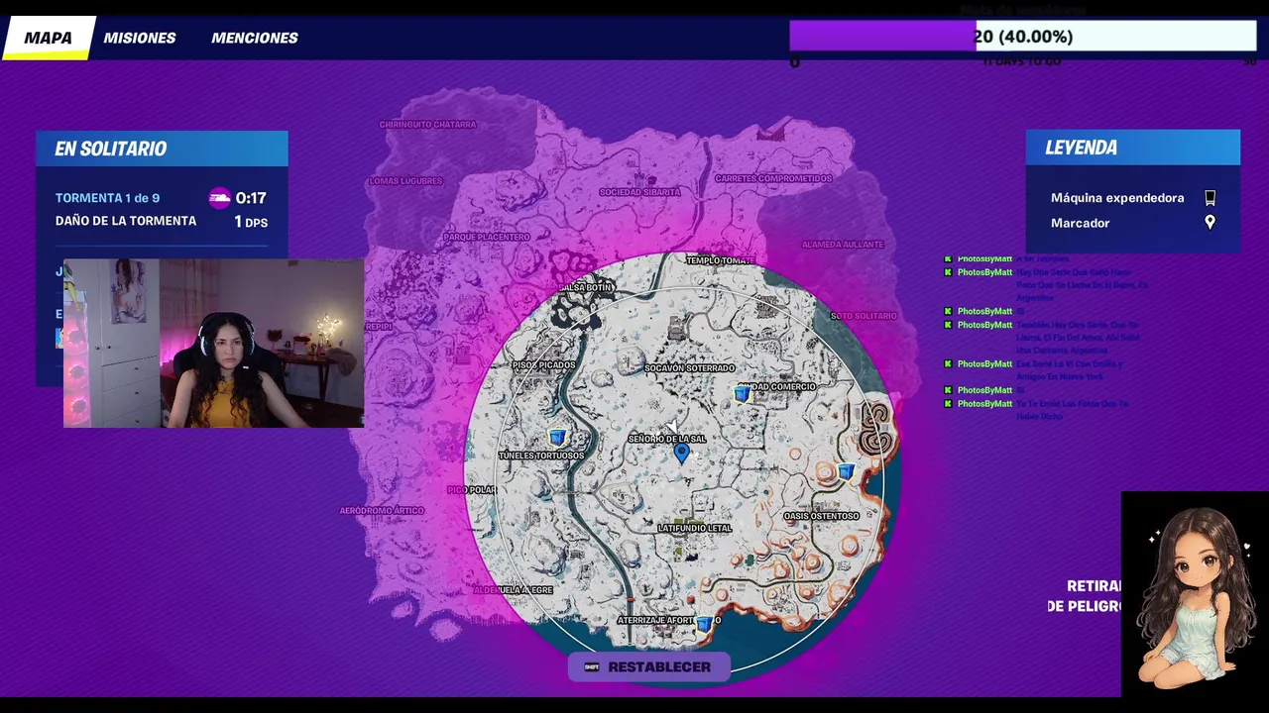The width and height of the screenshot is (1269, 713).
Task: Click the TORMENTA 1 de 9 text
Action: coord(107,198)
